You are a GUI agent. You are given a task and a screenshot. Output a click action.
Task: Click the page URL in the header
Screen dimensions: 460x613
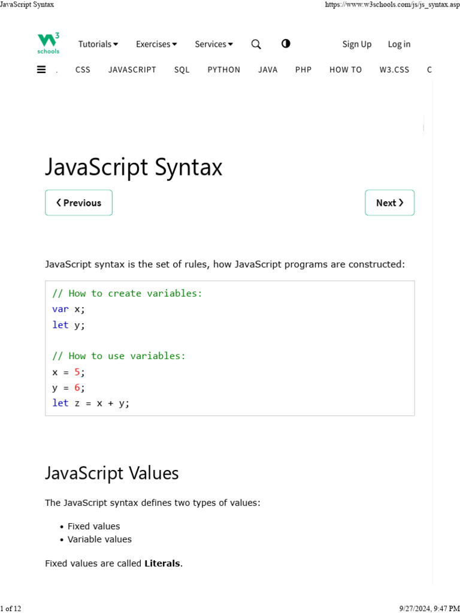coord(392,4)
